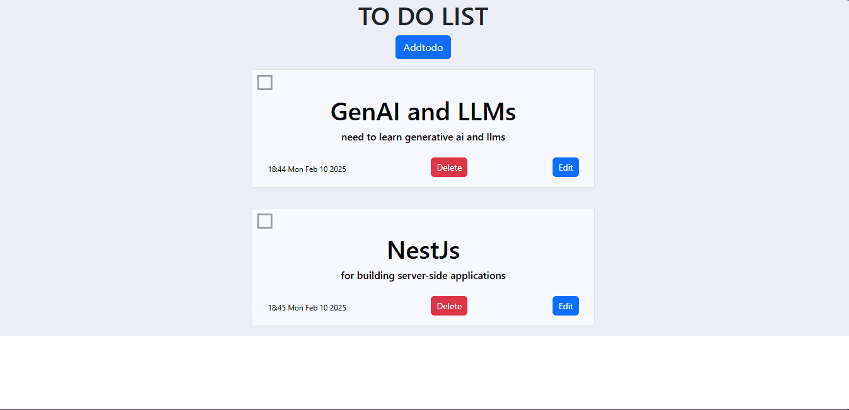Delete the GenAI and LLMs todo
This screenshot has height=410, width=849.
(x=448, y=167)
